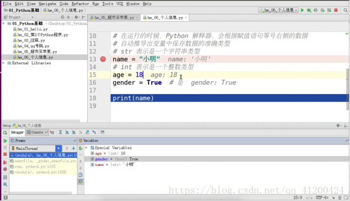Open View Breakpoints in the debug sidebar

click(5, 162)
